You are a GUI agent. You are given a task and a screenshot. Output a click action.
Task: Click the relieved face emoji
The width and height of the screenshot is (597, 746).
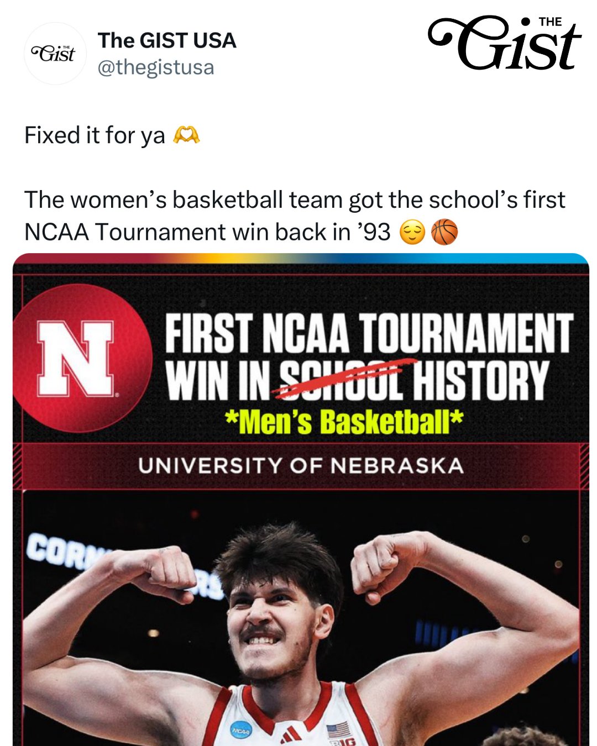click(x=412, y=232)
